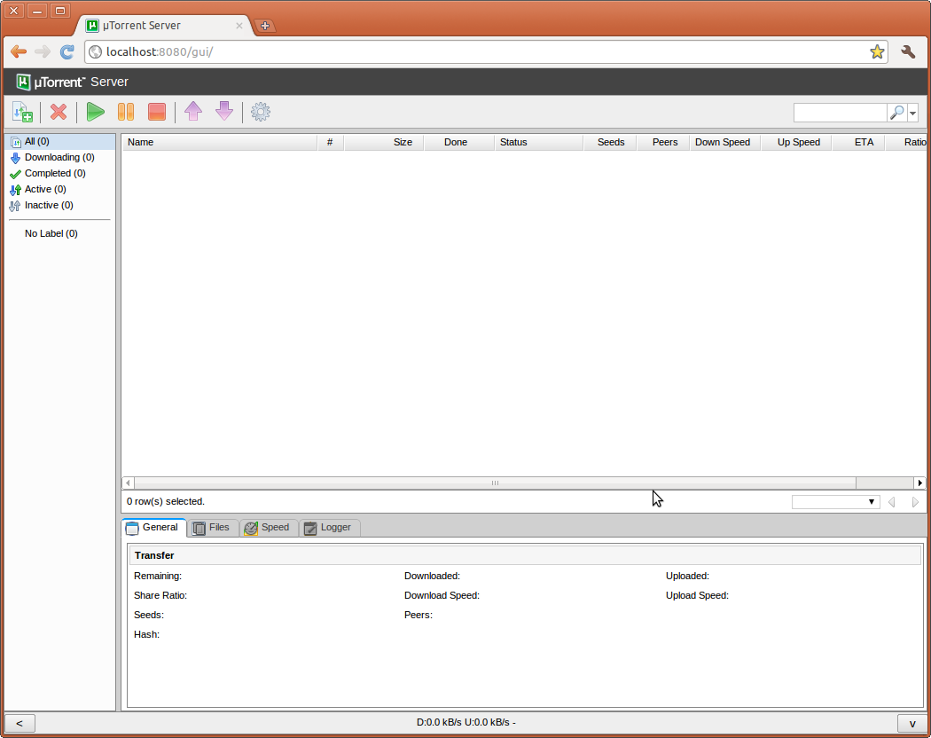Sort by the # column header

[330, 142]
